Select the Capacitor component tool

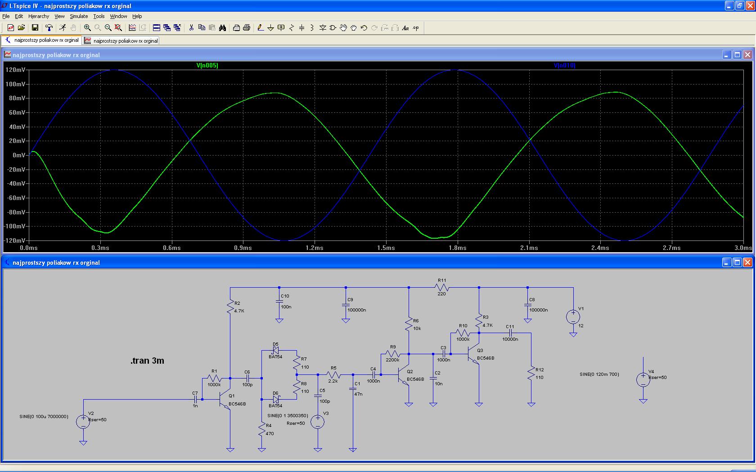pyautogui.click(x=301, y=28)
